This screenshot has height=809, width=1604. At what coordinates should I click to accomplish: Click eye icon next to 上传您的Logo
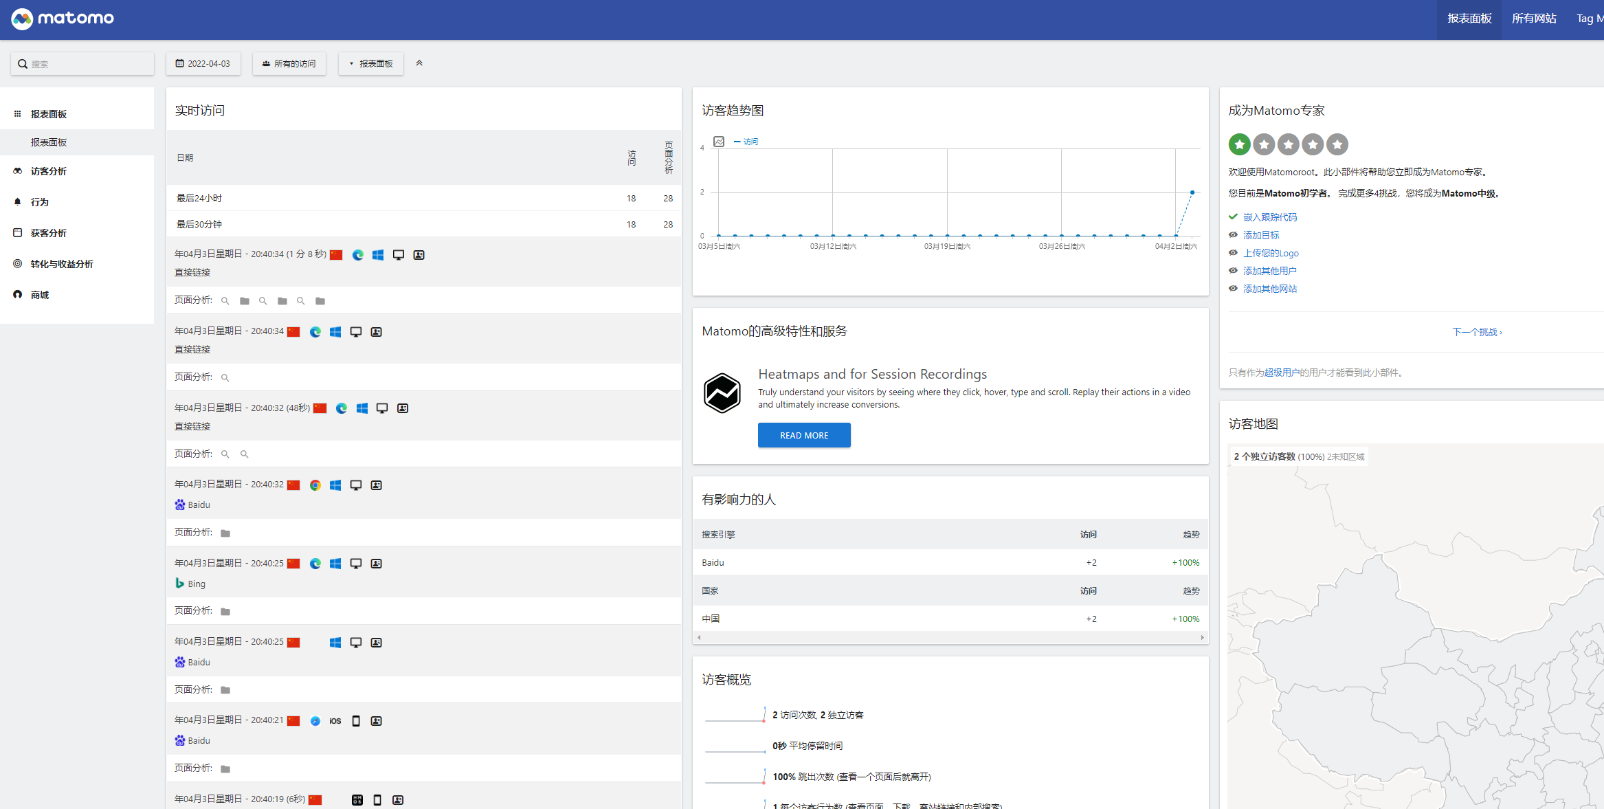(x=1234, y=253)
